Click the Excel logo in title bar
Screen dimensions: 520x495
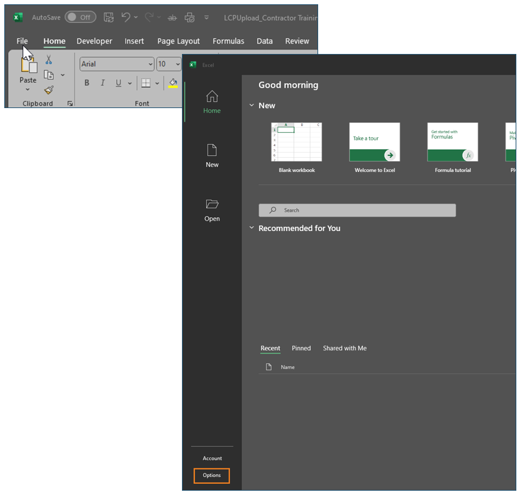[x=18, y=17]
